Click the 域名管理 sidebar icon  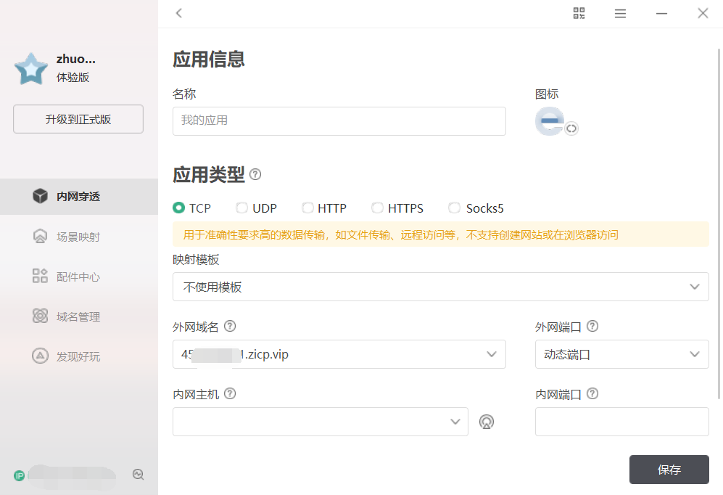(x=40, y=316)
